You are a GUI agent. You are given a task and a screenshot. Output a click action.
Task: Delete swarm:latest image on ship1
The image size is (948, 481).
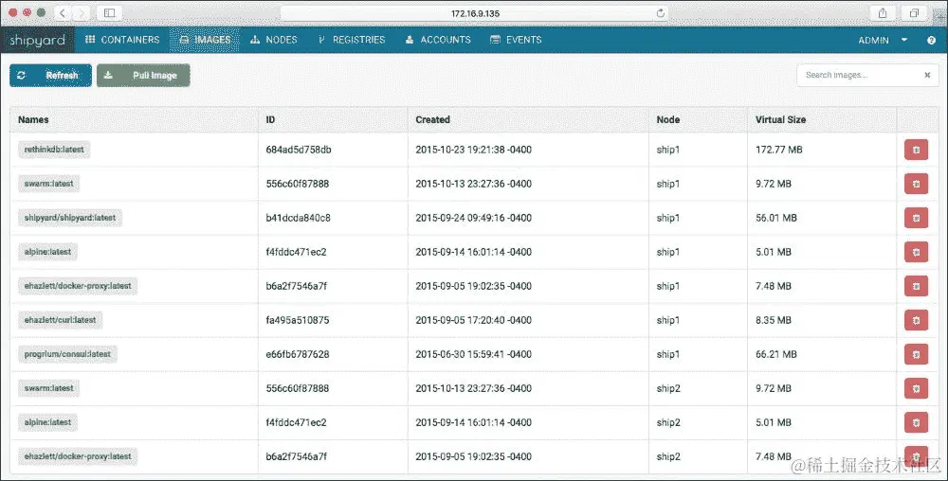pyautogui.click(x=916, y=184)
